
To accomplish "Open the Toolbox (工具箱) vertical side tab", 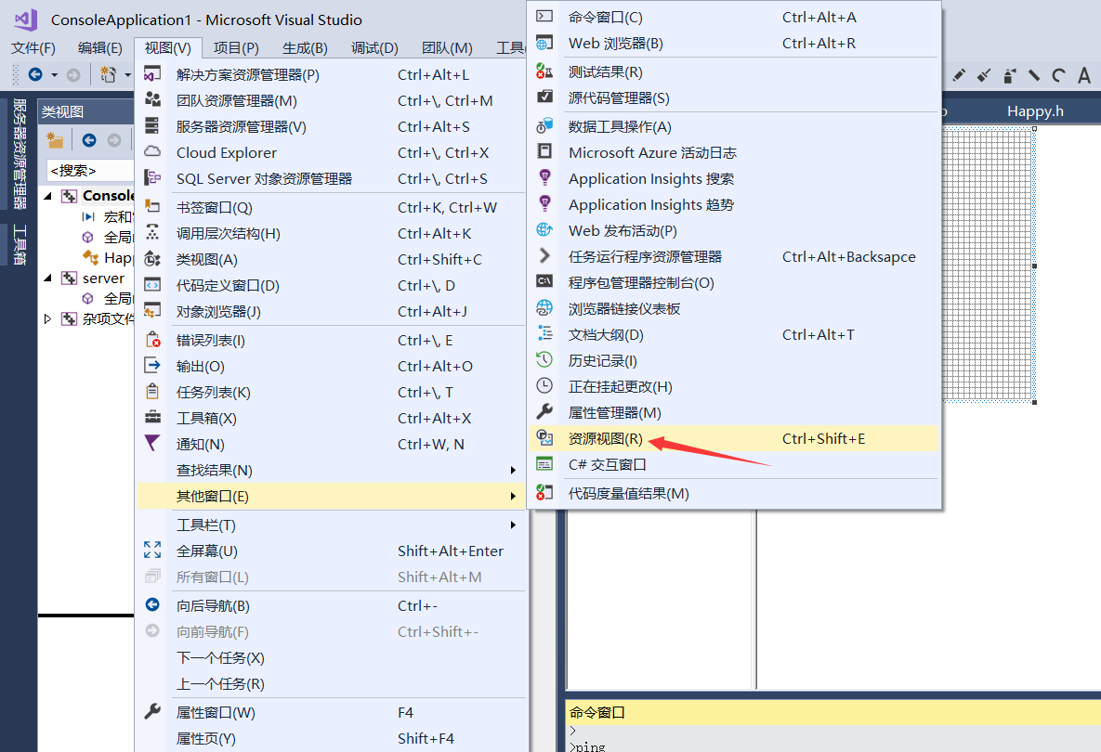I will click(20, 244).
